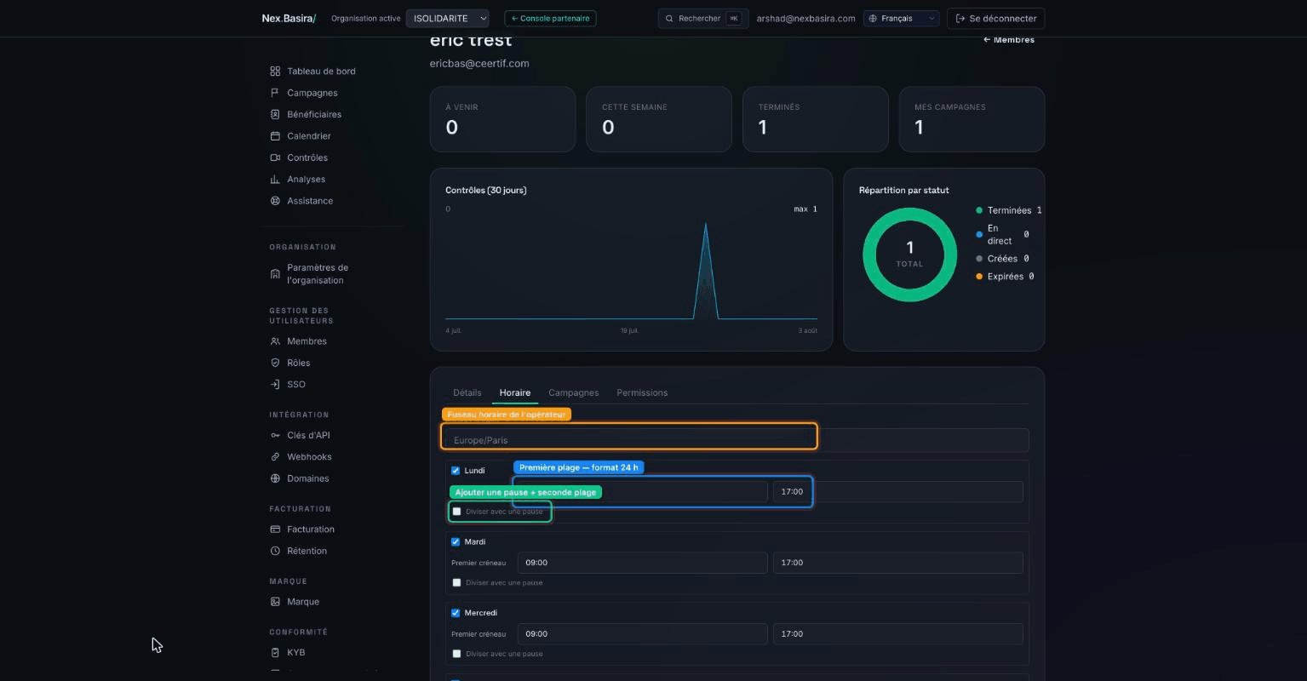Viewport: 1307px width, 681px height.
Task: Click the Calendrier calendar icon
Action: coord(275,136)
